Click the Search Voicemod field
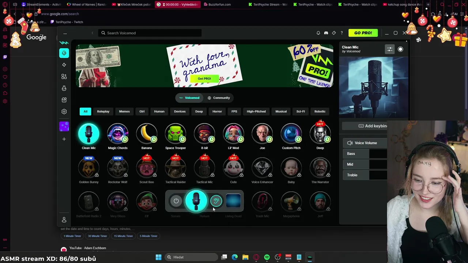 [x=150, y=33]
